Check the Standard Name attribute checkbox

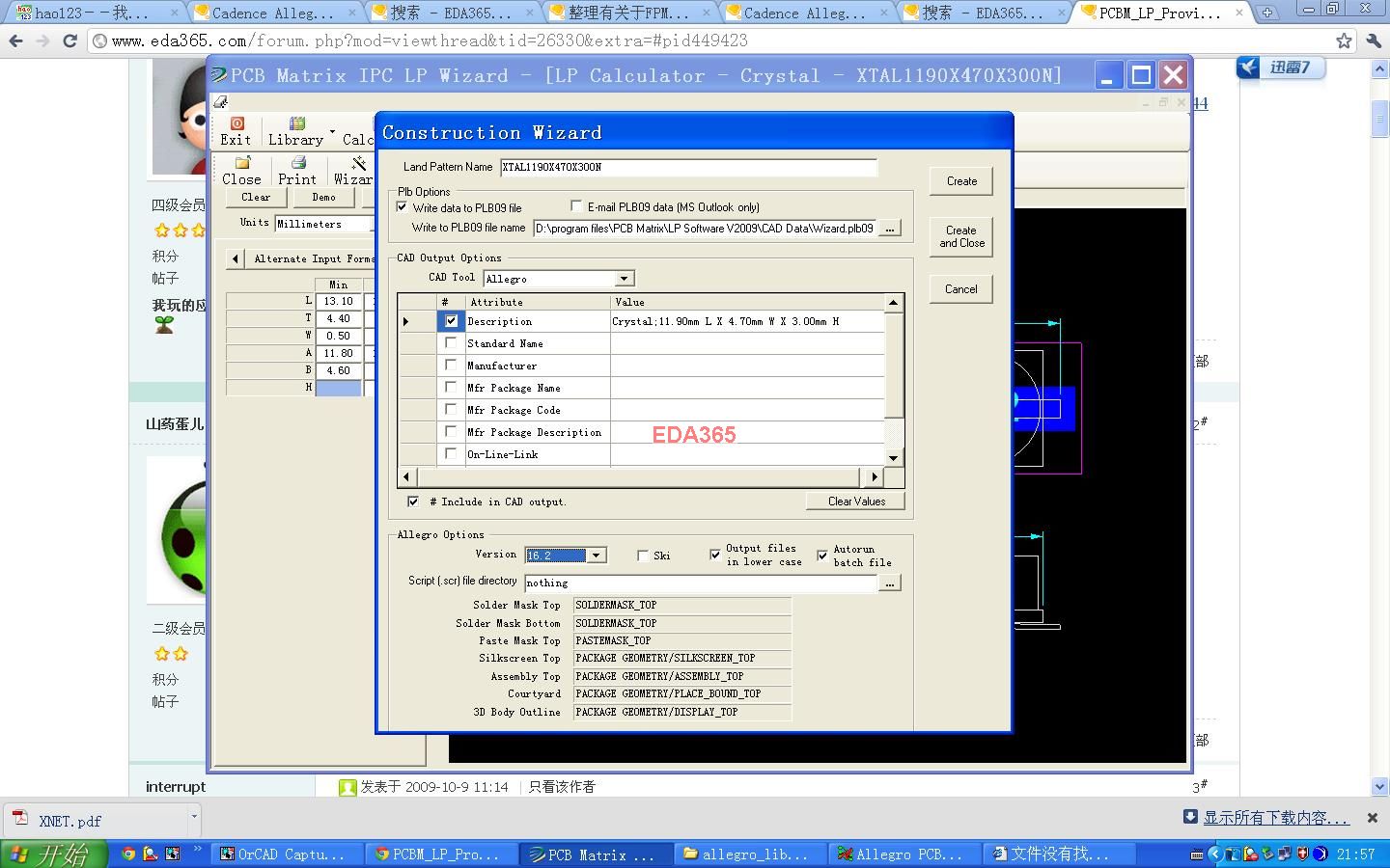pyautogui.click(x=451, y=343)
